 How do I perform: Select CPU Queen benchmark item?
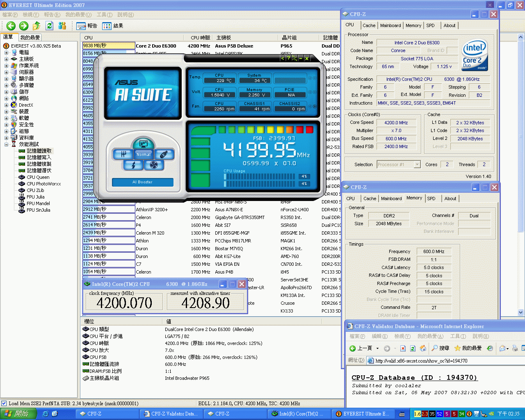[38, 177]
